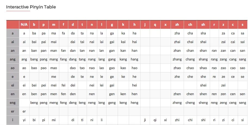The image size is (250, 125).
Task: Select the 'si' cell
Action: pyautogui.click(x=242, y=120)
